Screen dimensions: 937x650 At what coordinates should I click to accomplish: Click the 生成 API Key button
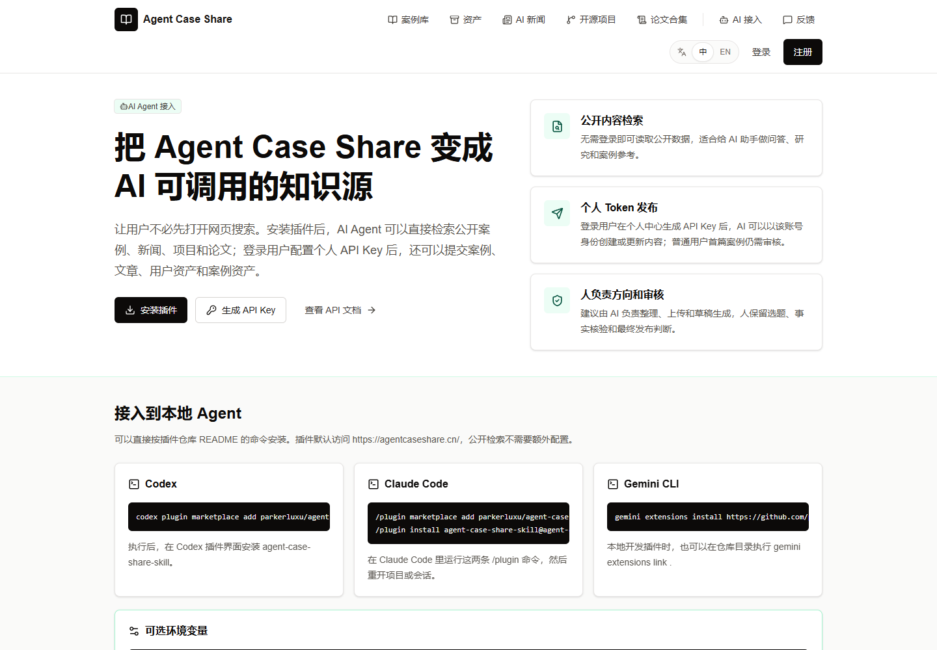[x=241, y=310]
